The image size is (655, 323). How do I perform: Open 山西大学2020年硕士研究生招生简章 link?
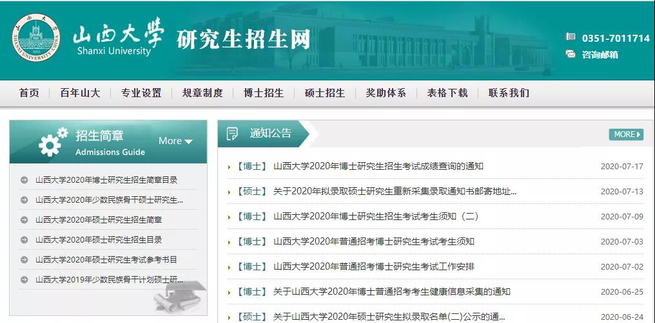pos(99,220)
